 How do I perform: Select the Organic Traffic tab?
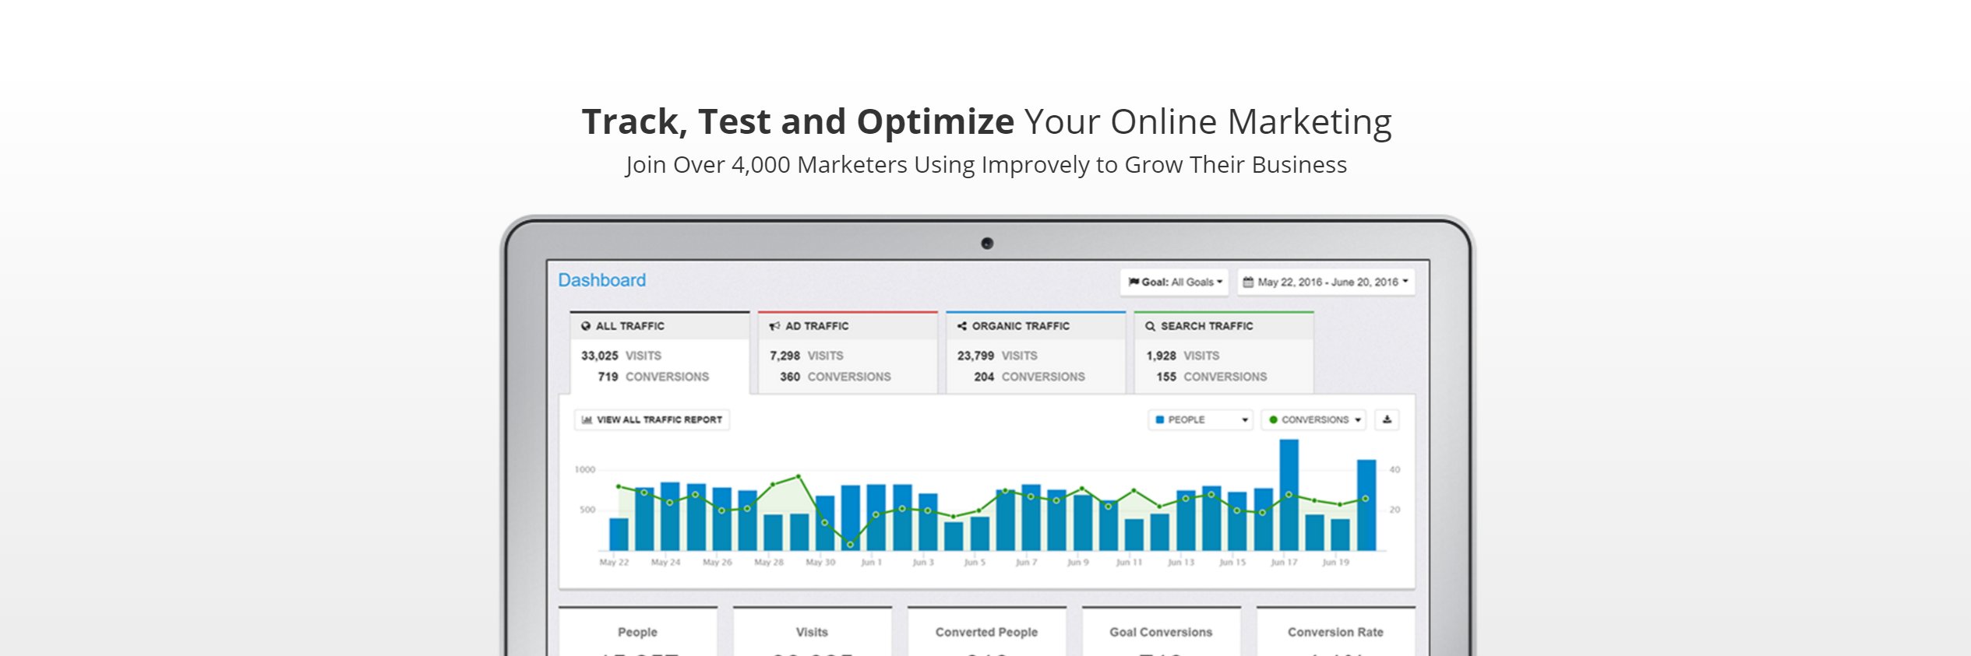point(1036,353)
